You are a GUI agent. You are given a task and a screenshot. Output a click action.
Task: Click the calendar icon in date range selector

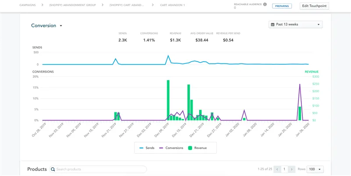[272, 24]
